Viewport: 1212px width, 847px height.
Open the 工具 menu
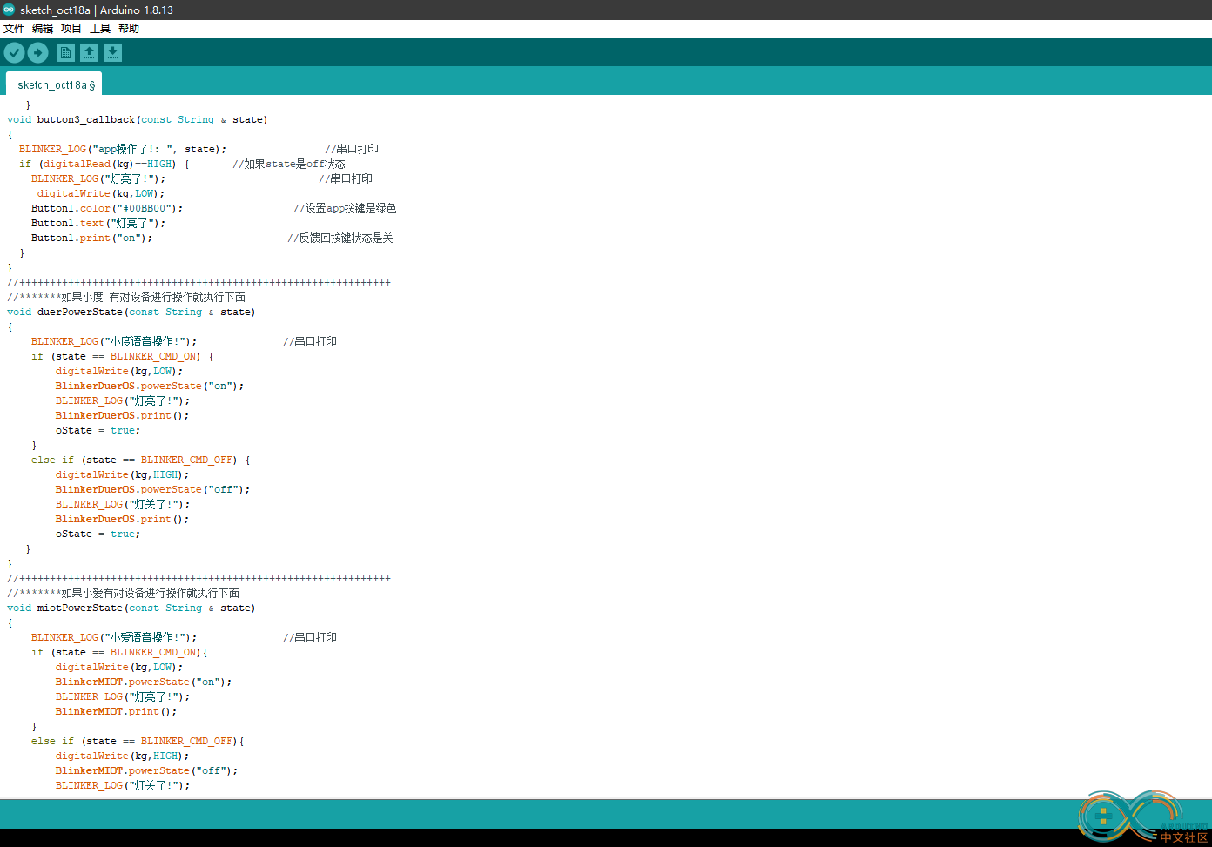(100, 29)
